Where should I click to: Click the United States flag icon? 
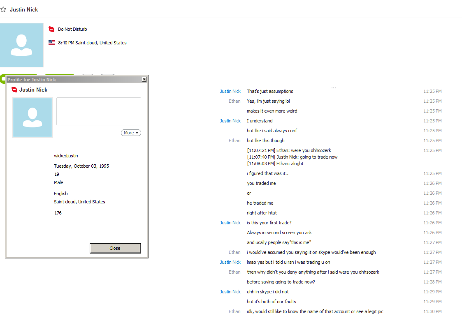point(52,42)
